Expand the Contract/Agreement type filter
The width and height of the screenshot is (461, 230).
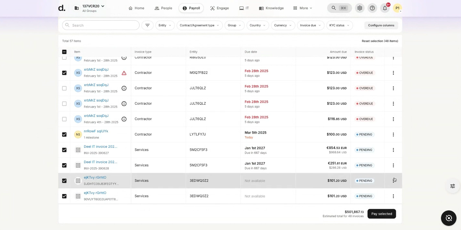tap(200, 25)
